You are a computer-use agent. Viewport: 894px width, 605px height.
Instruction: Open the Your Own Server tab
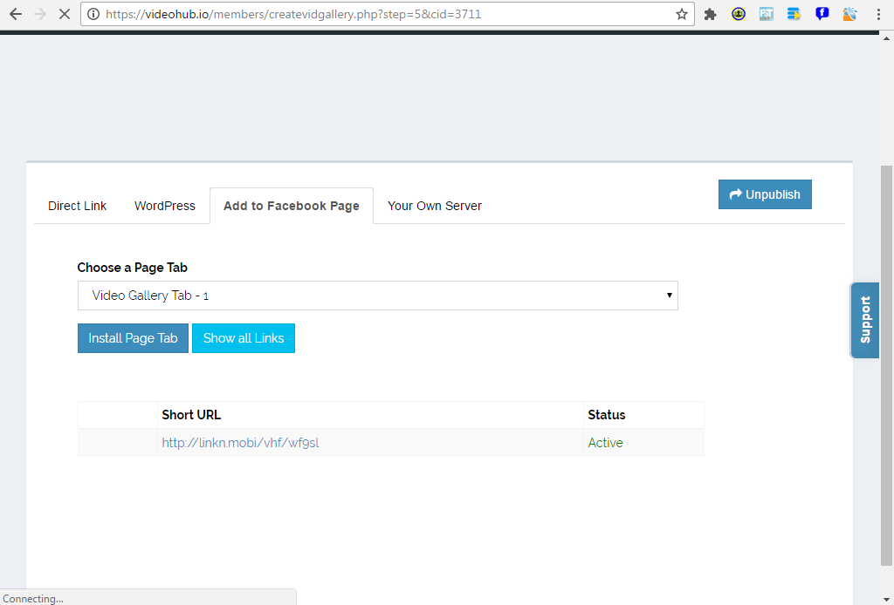coord(435,206)
